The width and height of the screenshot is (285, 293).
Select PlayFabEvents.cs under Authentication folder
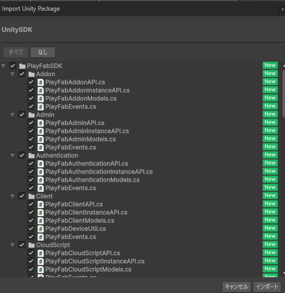71,188
